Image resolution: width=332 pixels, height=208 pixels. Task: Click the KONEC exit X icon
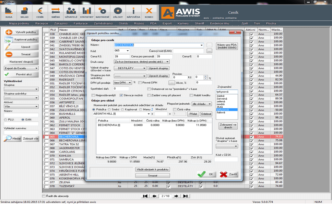tap(149, 13)
